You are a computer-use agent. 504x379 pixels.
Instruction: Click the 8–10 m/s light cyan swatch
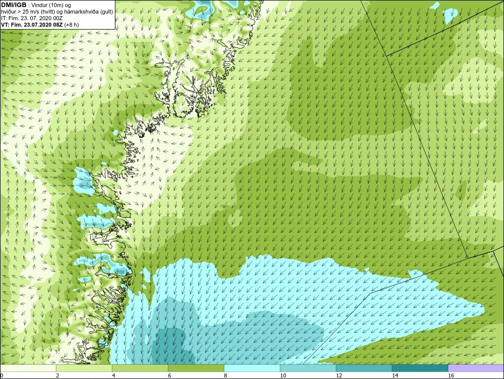[x=252, y=368]
